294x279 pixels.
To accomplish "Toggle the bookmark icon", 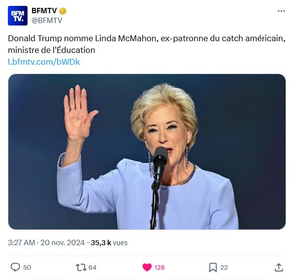I will click(213, 267).
